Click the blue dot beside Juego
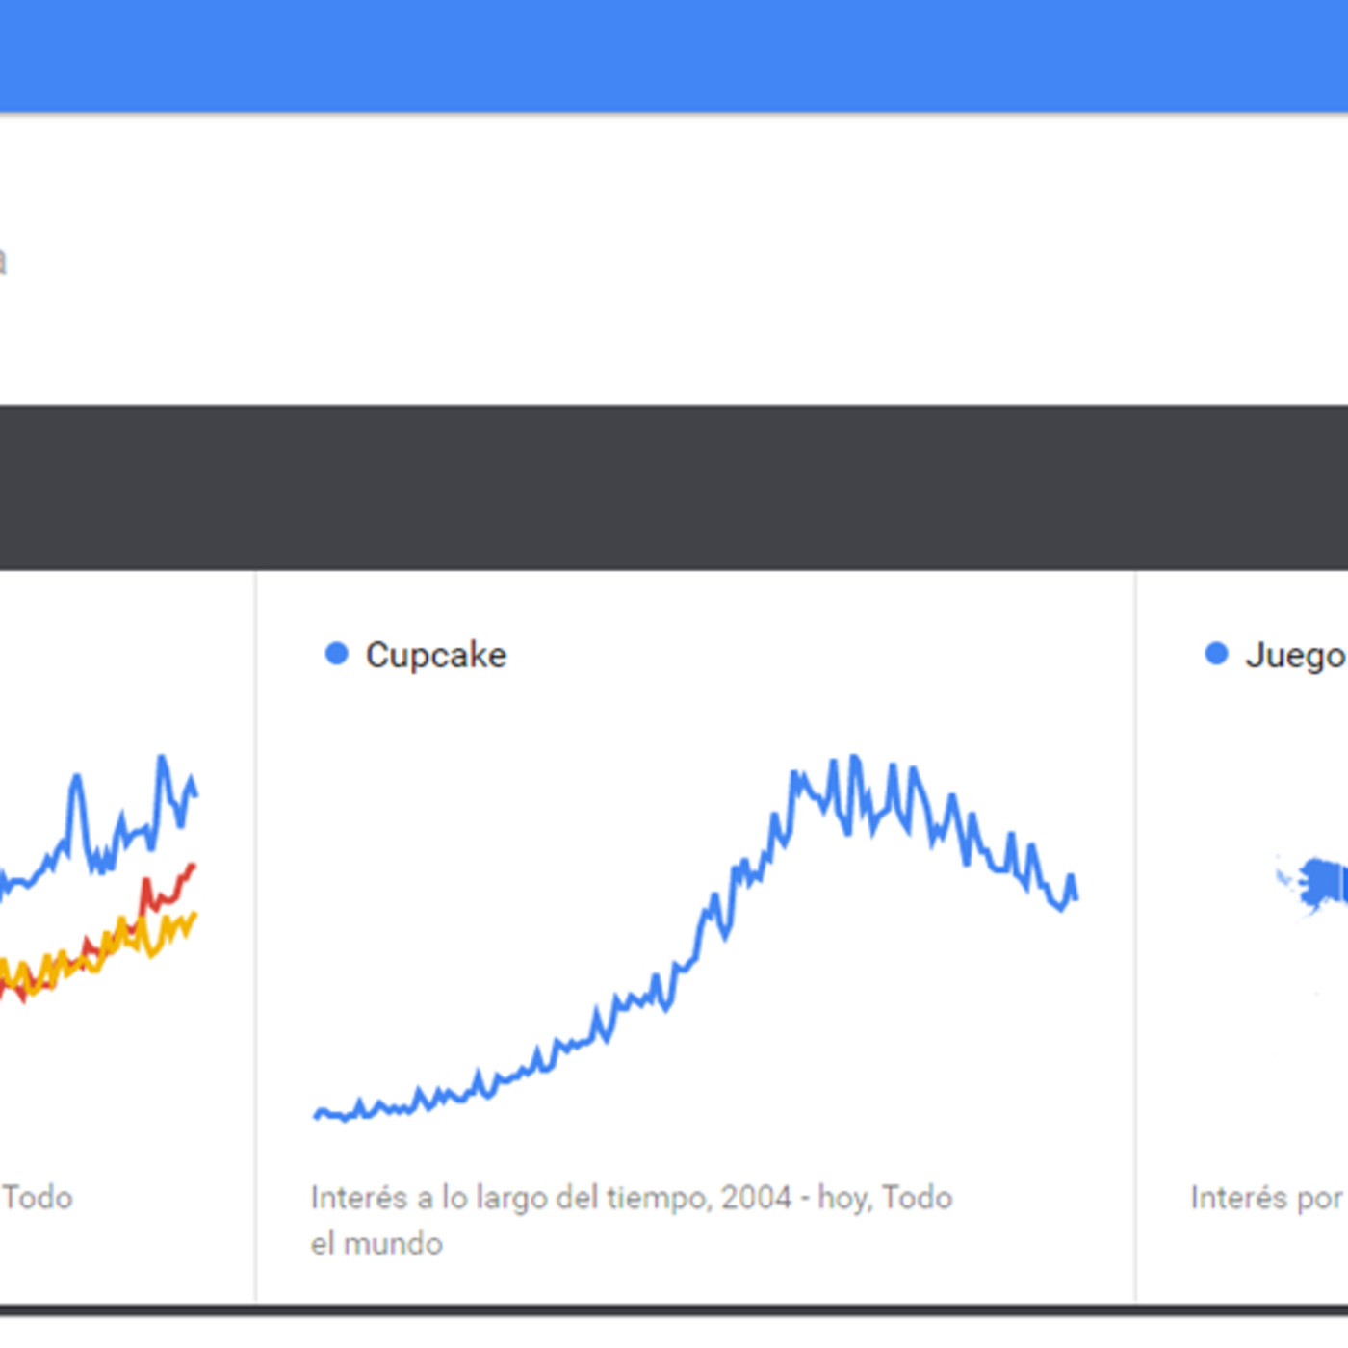This screenshot has width=1348, height=1348. pos(1216,654)
